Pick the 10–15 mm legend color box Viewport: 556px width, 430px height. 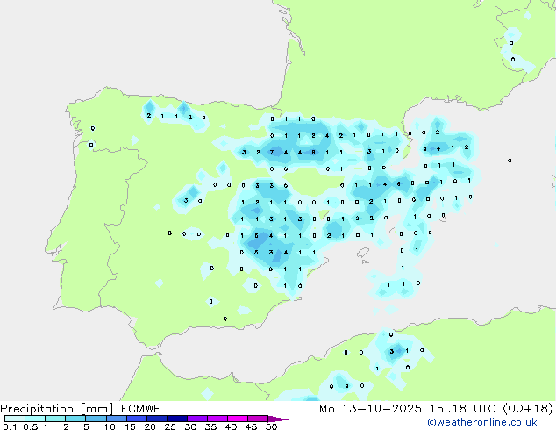point(116,419)
